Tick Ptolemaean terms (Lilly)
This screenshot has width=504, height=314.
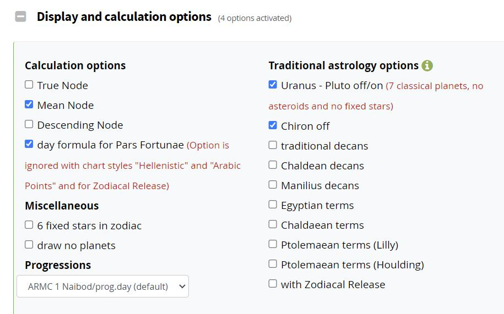pos(273,244)
